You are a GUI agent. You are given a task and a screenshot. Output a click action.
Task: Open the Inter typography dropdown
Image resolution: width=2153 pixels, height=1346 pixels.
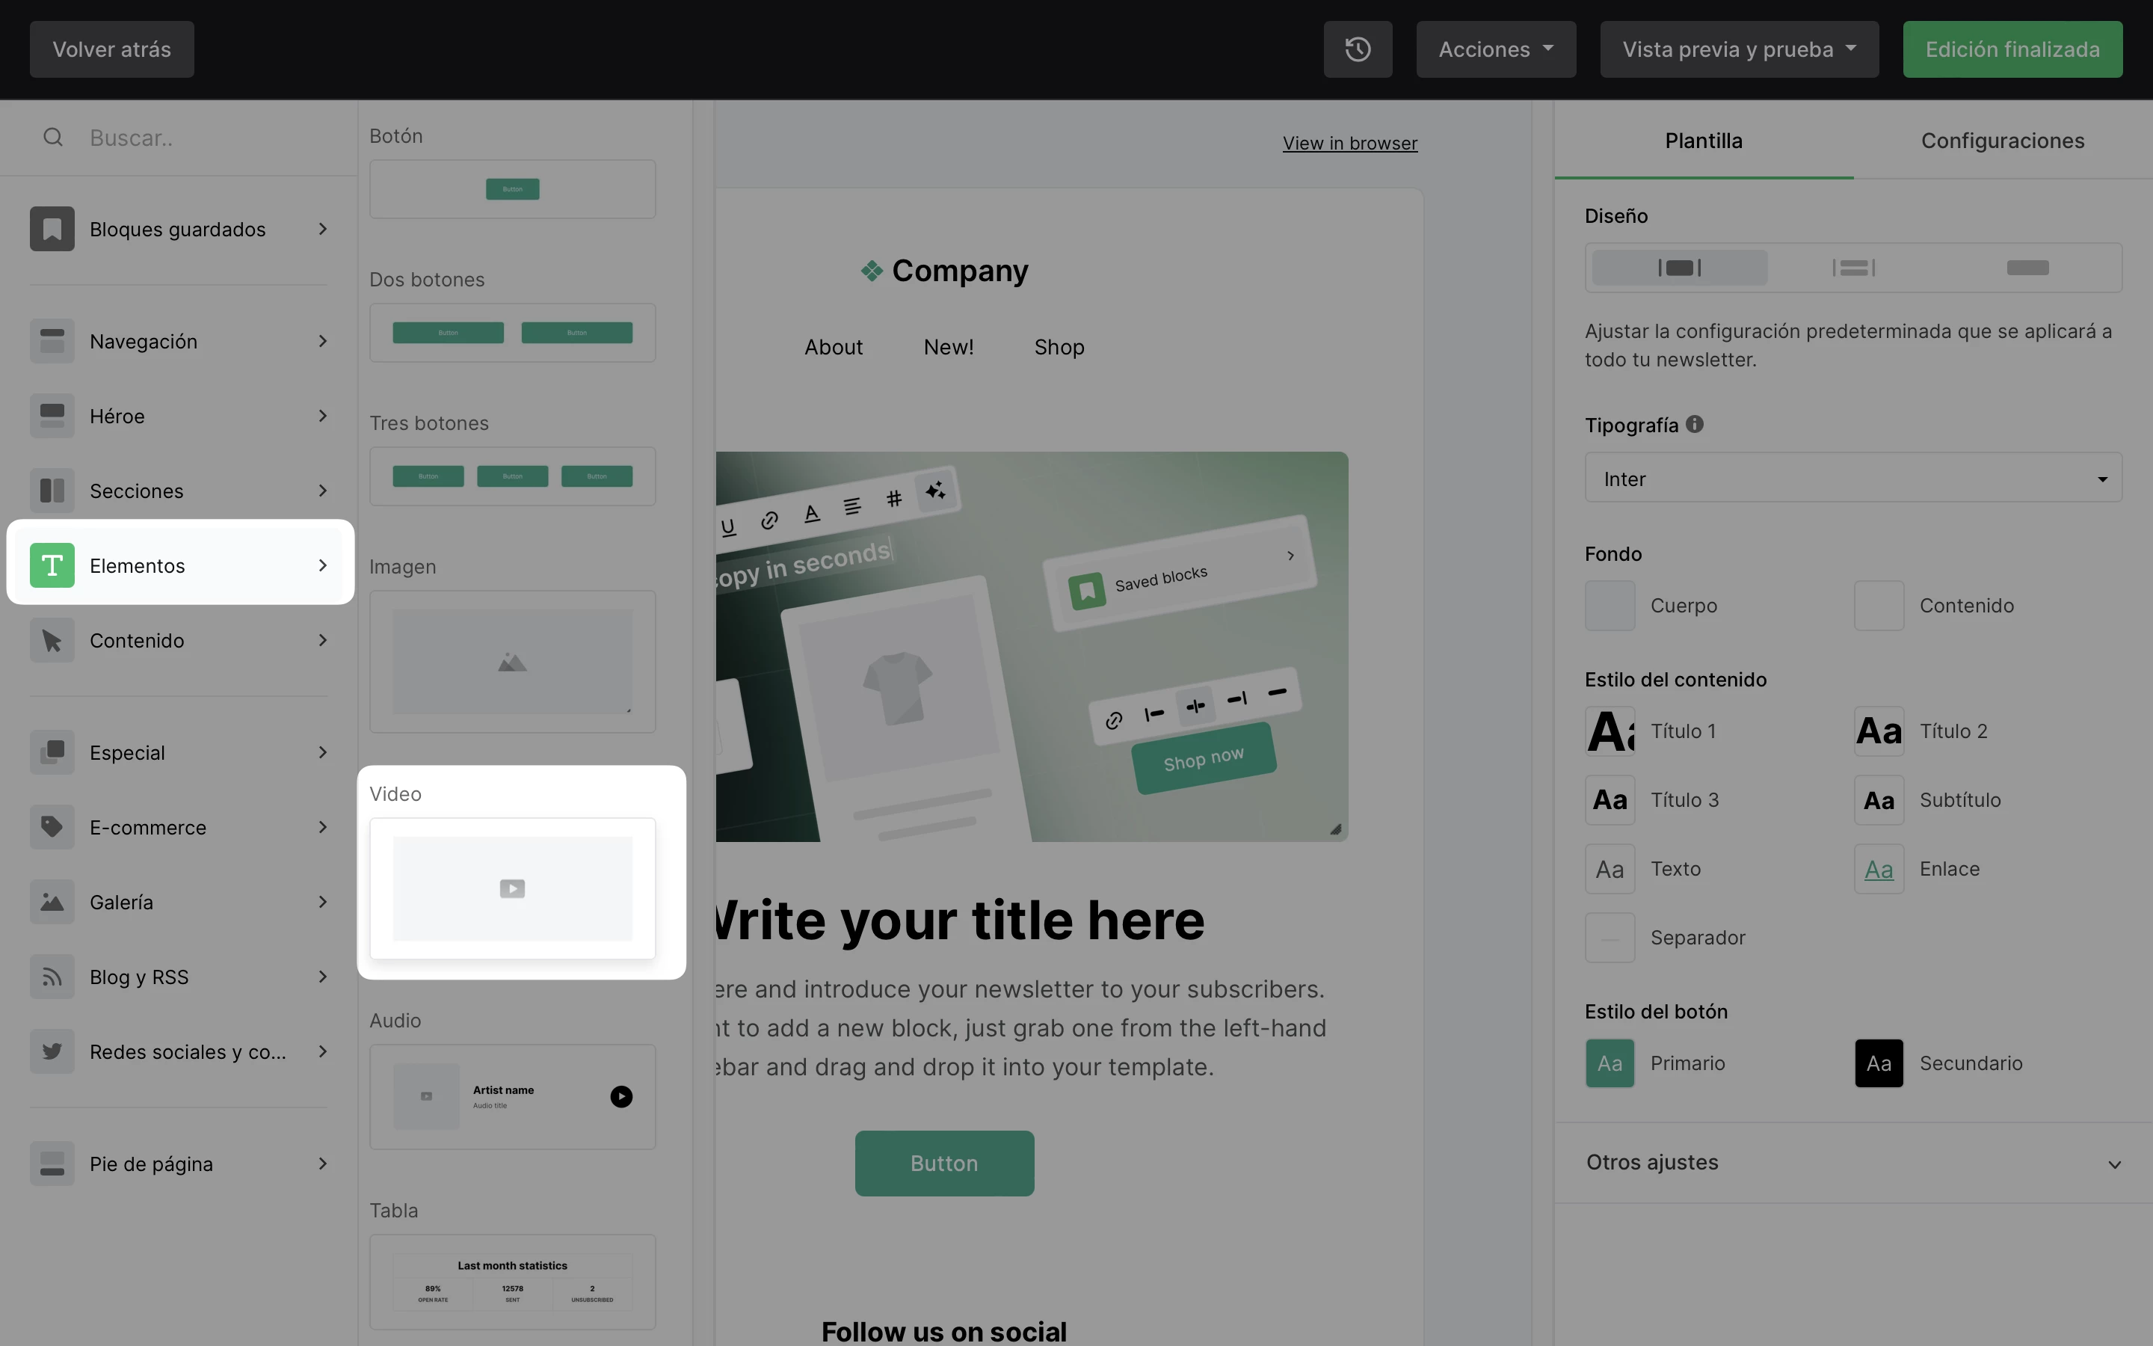pos(1852,479)
